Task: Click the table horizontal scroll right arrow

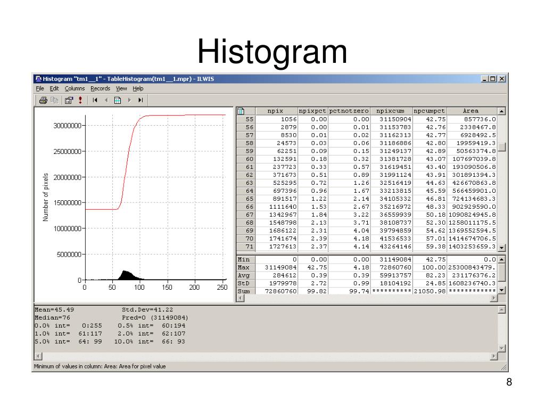Action: (493, 298)
